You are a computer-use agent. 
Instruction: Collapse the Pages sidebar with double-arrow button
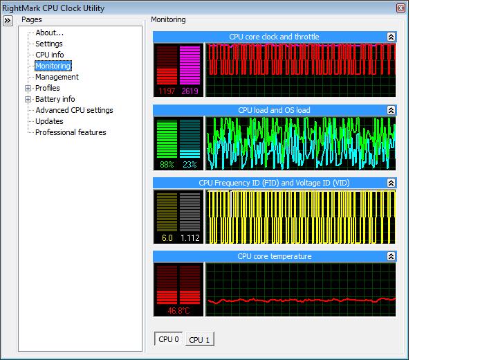coord(8,21)
